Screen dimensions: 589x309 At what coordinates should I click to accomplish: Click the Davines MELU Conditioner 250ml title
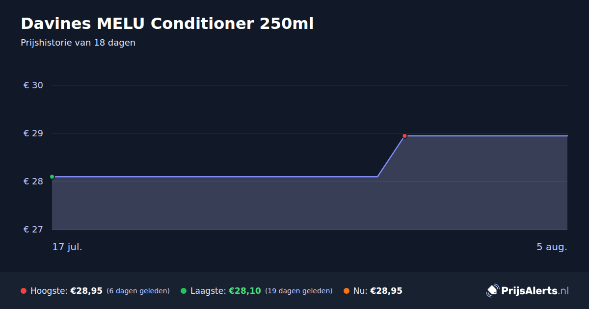167,24
